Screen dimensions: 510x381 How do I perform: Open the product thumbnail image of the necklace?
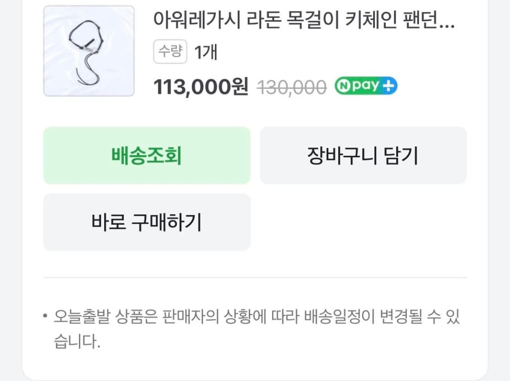click(89, 50)
